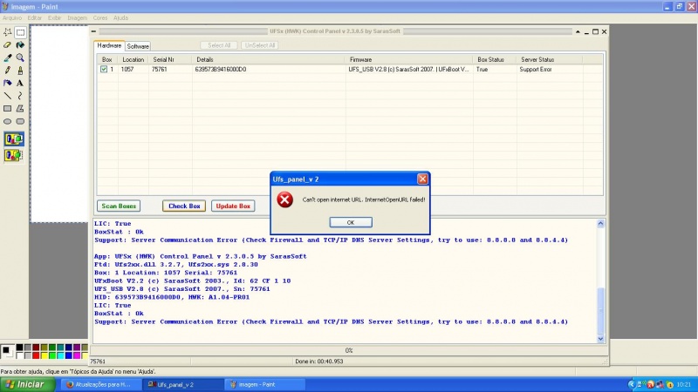Choose the Eraser tool in Paint

[x=8, y=45]
